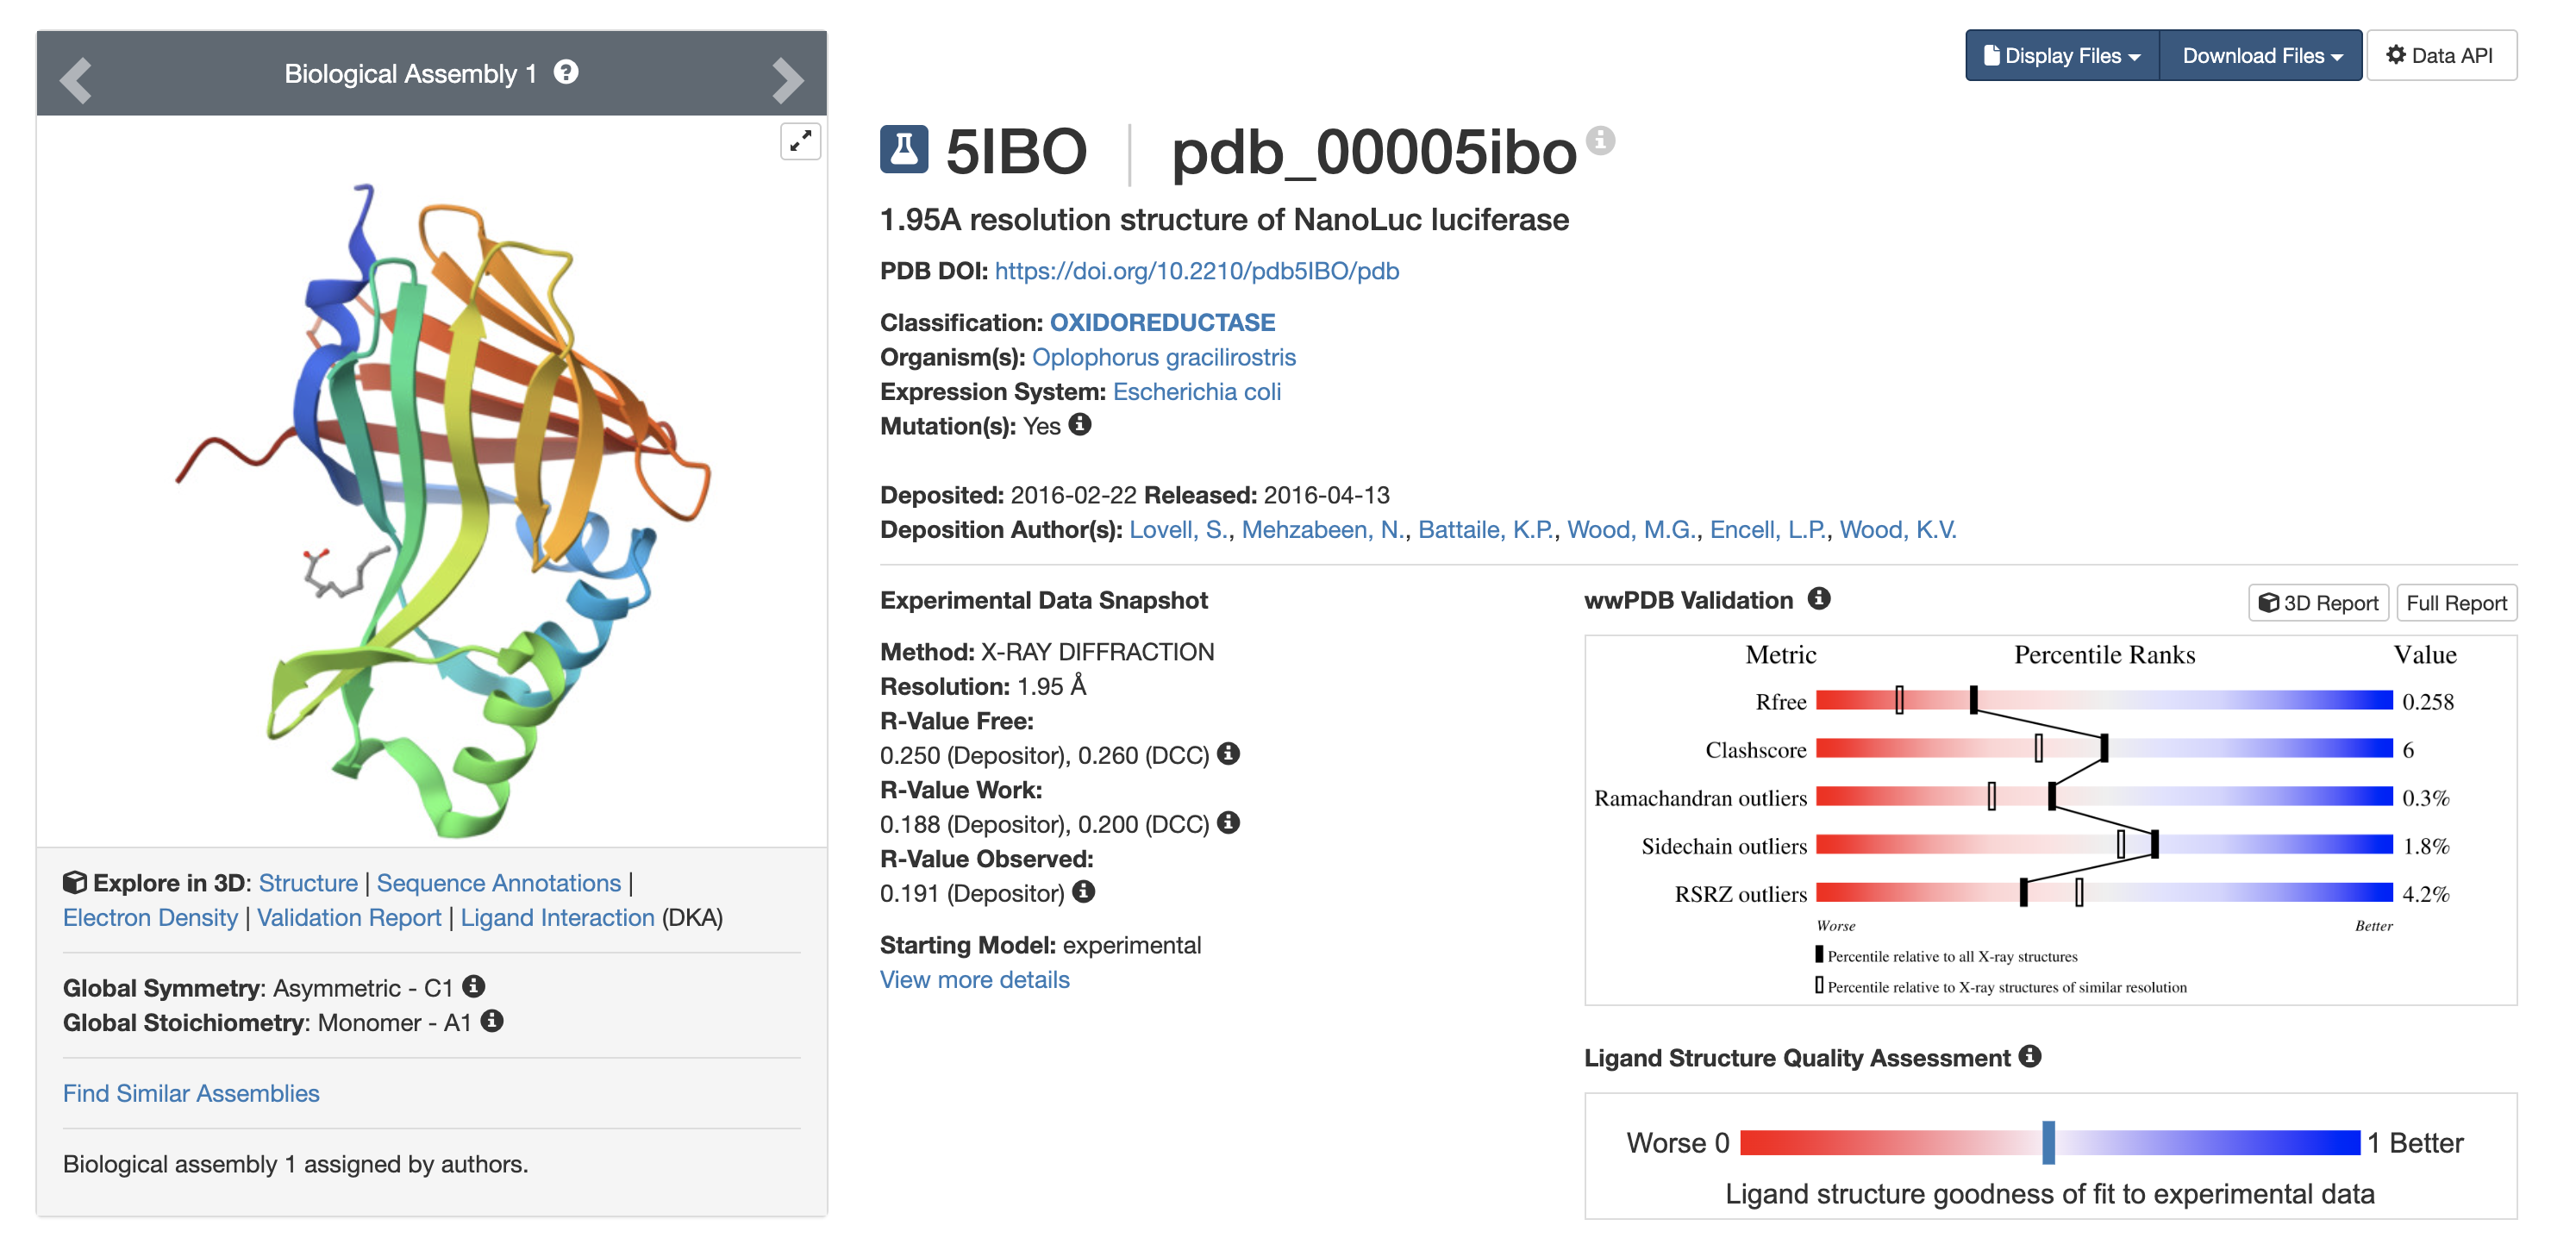Open info icon for R-Value Work

pyautogui.click(x=1229, y=822)
